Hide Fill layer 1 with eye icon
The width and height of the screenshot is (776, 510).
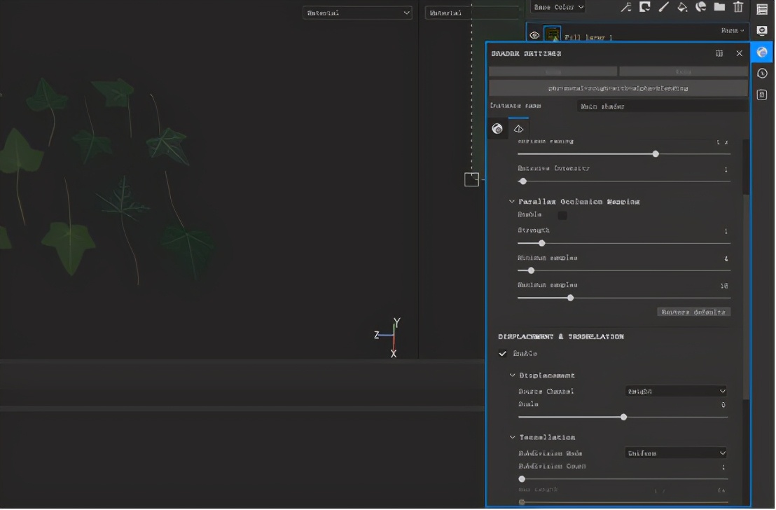pos(534,35)
